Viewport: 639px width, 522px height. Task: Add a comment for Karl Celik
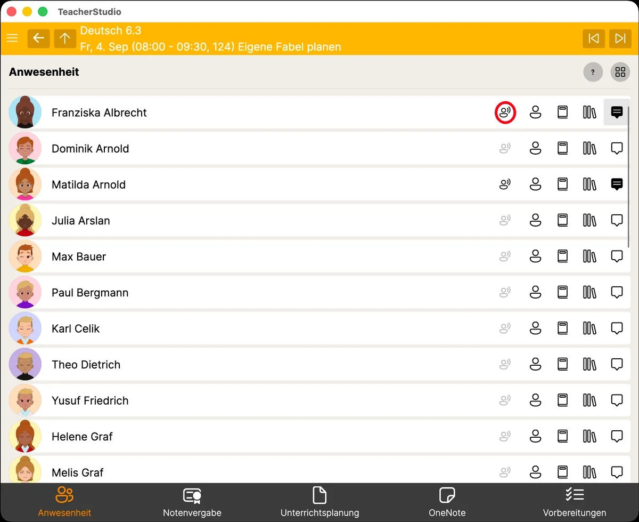tap(617, 328)
